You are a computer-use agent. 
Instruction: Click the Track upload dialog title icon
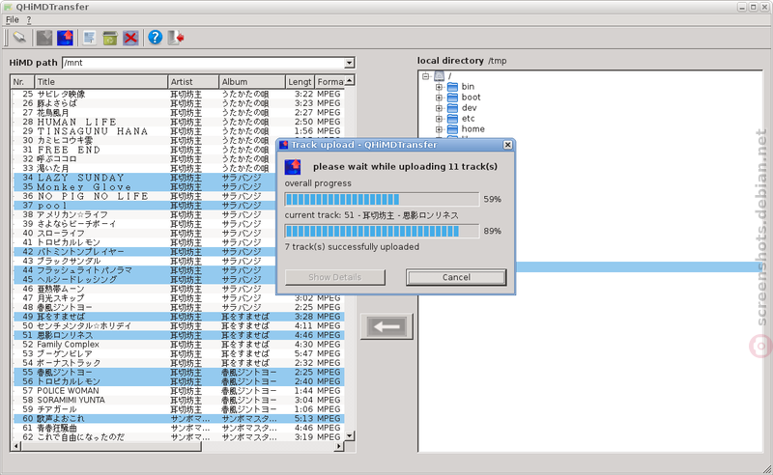(283, 145)
